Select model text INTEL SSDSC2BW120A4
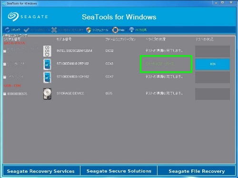The width and height of the screenshot is (238, 178). [x=74, y=50]
